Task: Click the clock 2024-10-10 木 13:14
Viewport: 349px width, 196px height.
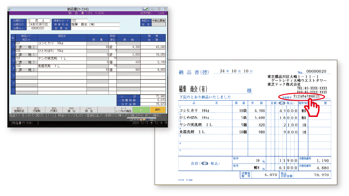Action: pos(148,123)
